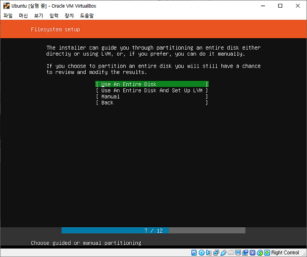Click the Right Control host key label
This screenshot has height=257, width=307.
click(285, 252)
